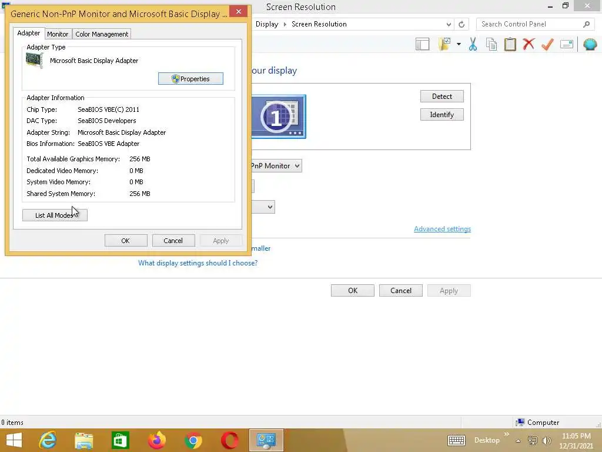Click the red X Delete icon
The width and height of the screenshot is (602, 452).
[529, 44]
